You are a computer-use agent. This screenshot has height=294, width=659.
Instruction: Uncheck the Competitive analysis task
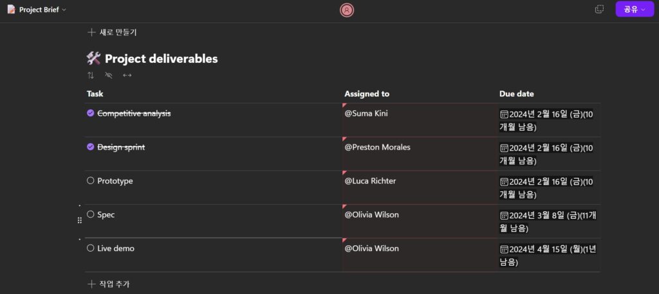click(91, 113)
